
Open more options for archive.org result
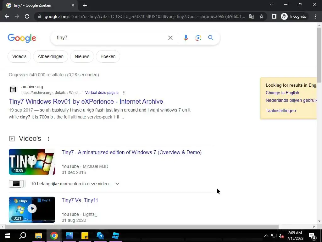(x=124, y=93)
